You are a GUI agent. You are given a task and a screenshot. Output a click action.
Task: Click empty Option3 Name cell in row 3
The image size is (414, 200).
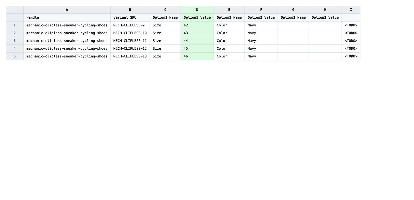pos(293,41)
